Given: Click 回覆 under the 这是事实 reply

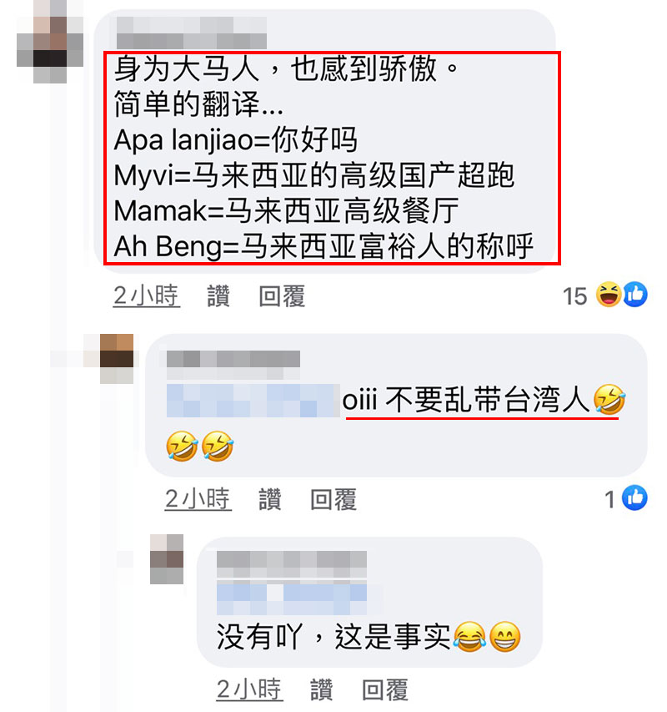Looking at the screenshot, I should (x=385, y=689).
